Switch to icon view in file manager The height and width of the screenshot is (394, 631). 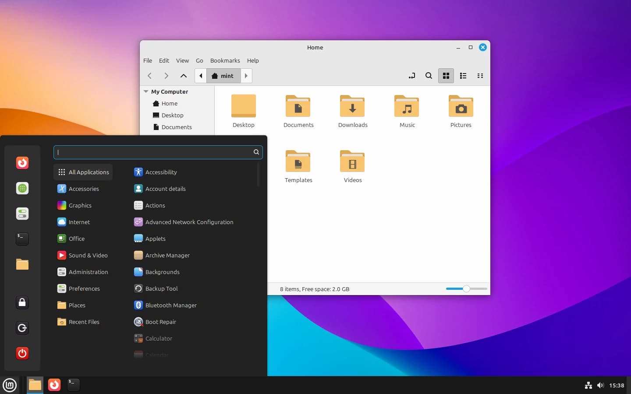tap(446, 76)
